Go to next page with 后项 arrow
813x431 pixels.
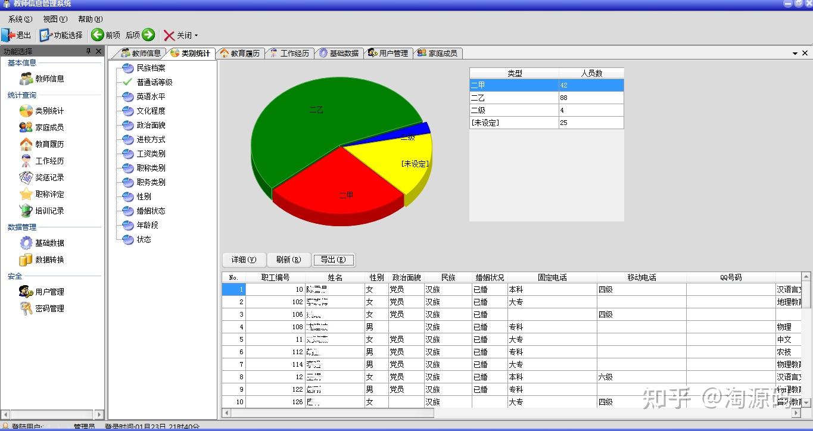tap(148, 35)
